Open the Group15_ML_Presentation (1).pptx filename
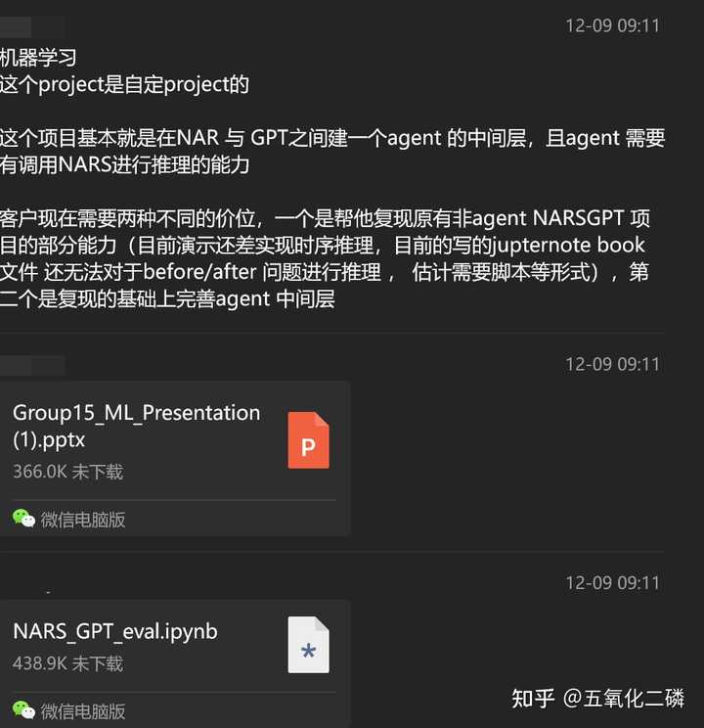 point(137,426)
